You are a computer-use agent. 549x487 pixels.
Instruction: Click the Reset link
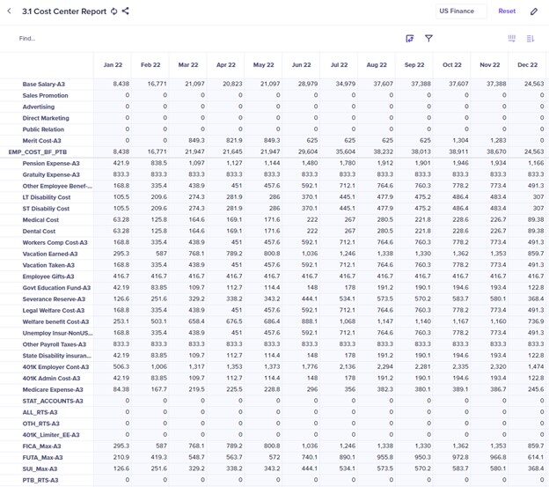click(x=507, y=11)
